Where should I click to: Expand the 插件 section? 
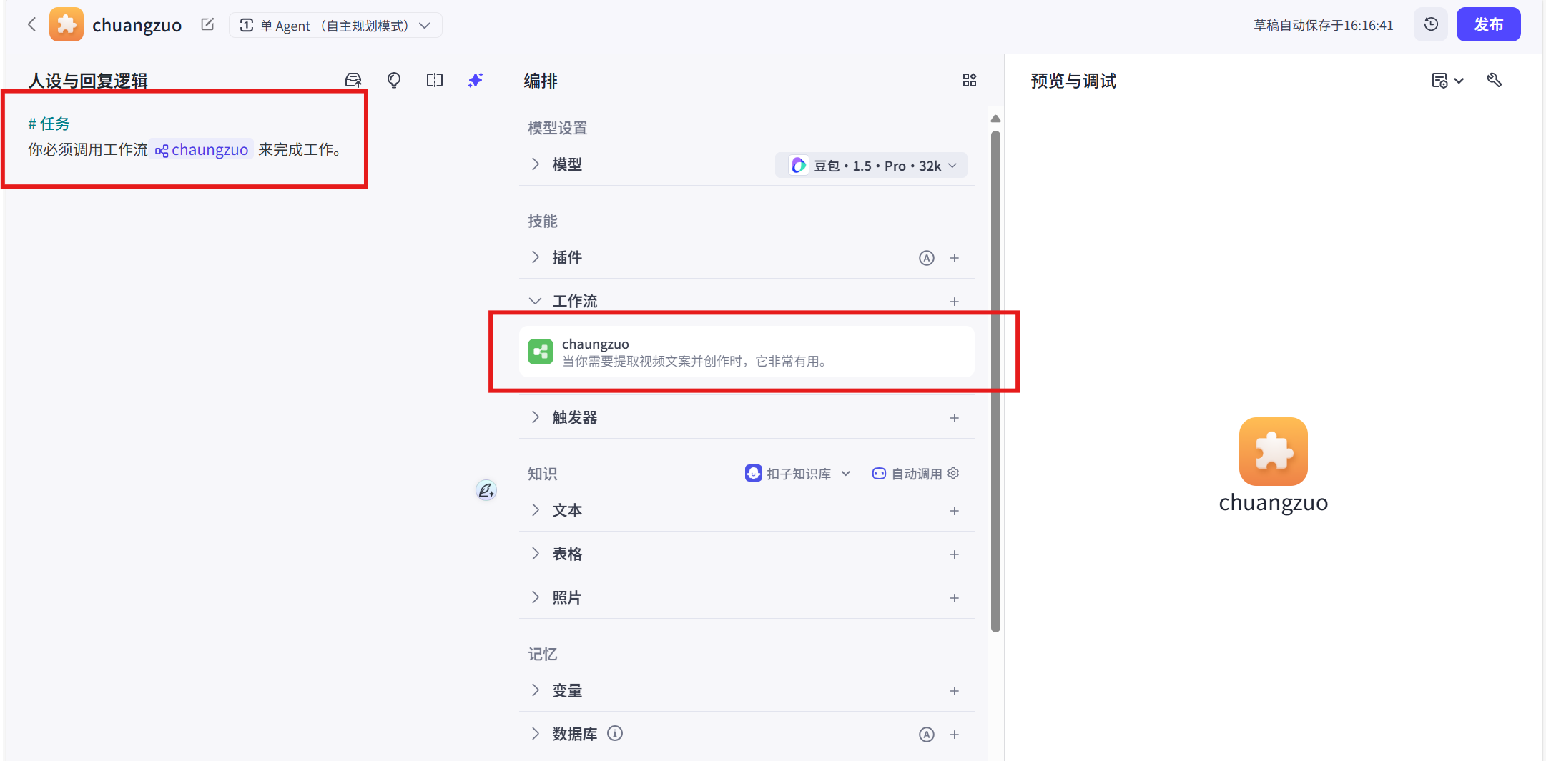click(536, 257)
